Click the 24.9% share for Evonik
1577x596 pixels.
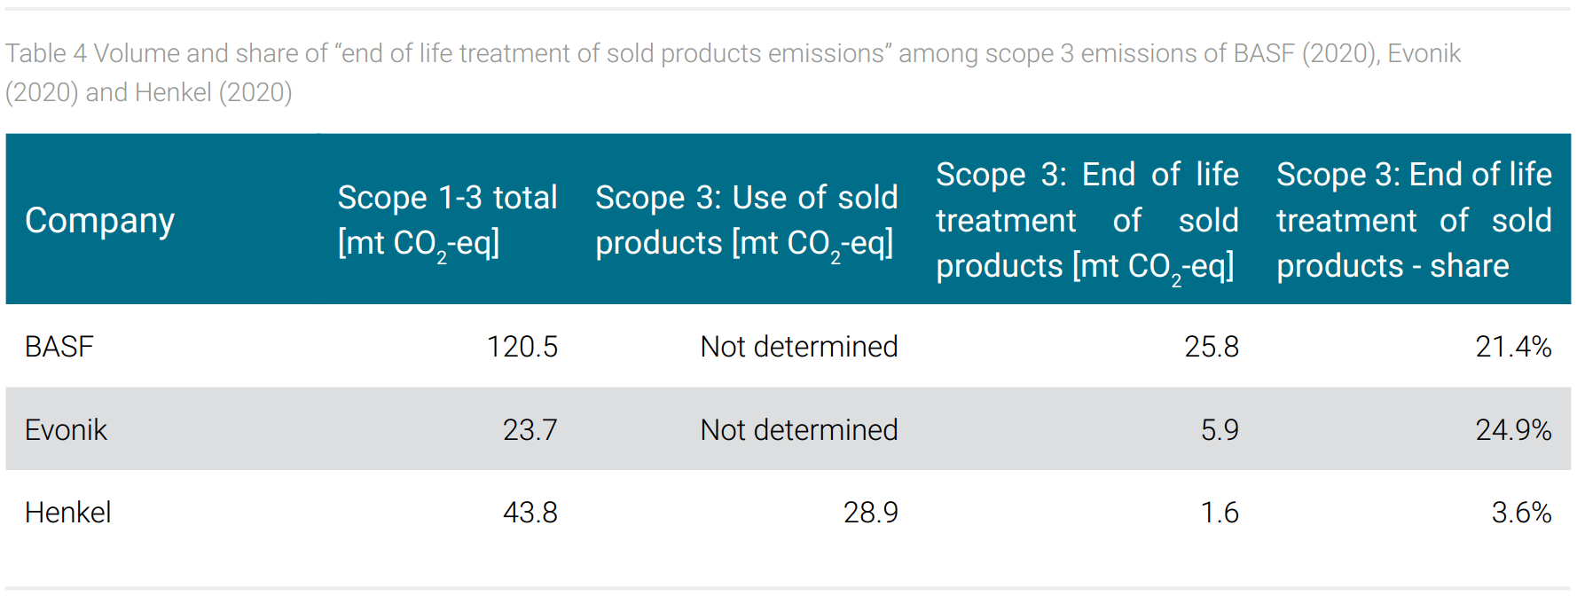(1513, 430)
